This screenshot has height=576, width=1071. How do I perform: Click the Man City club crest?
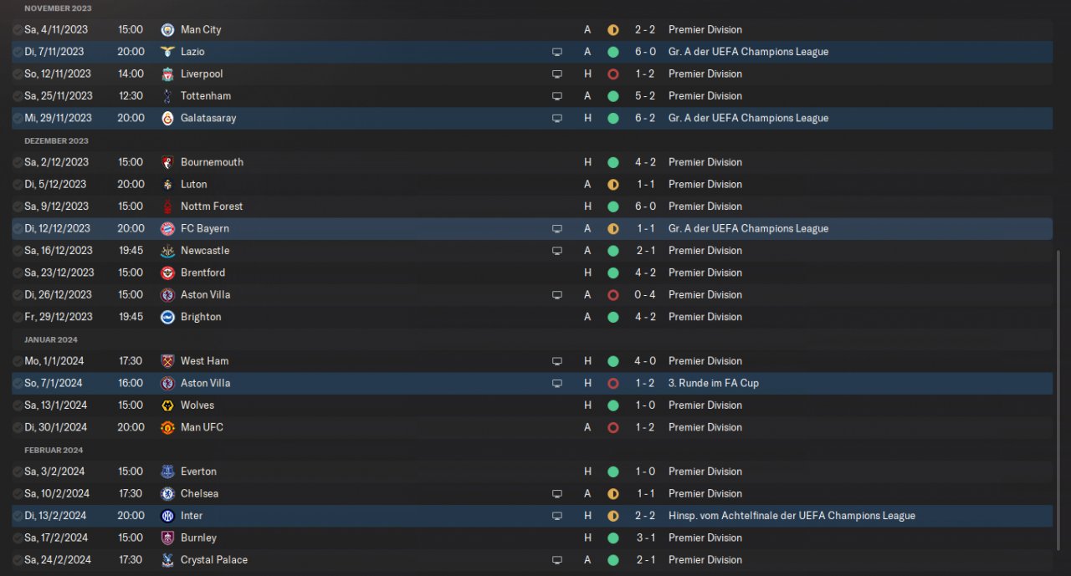(x=167, y=29)
